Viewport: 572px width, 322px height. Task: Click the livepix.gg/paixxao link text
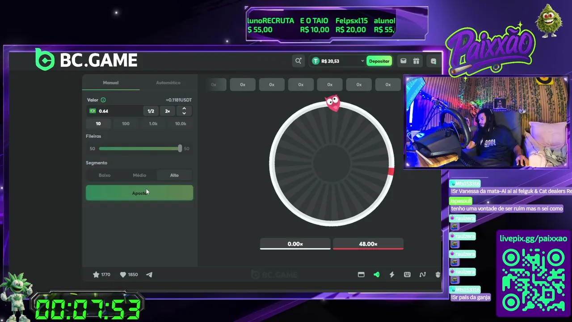(x=533, y=238)
